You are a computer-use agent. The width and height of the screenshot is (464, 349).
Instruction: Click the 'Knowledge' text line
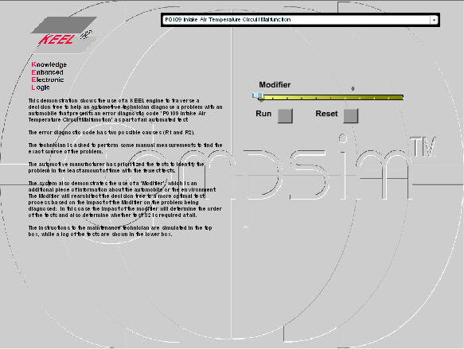click(49, 64)
